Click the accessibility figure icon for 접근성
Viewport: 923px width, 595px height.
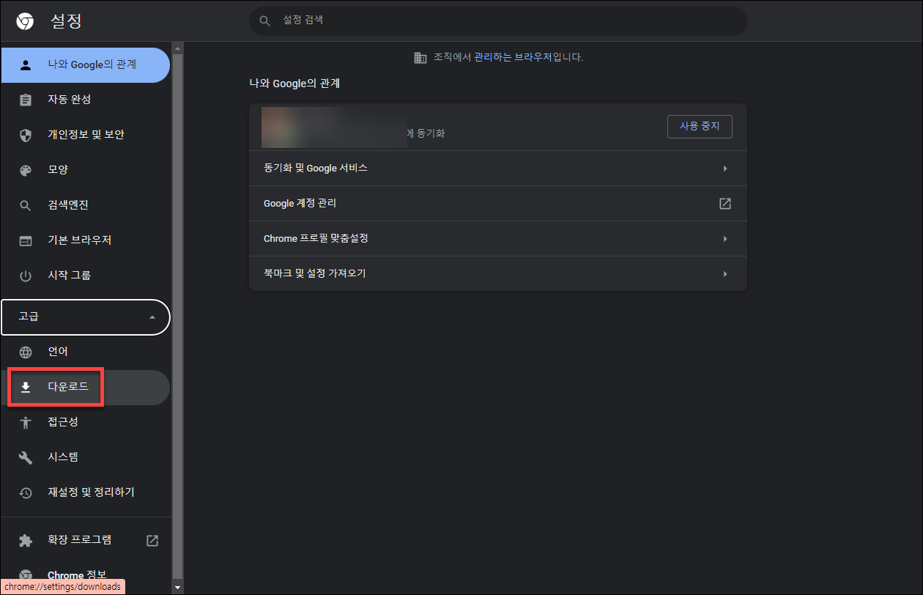click(26, 422)
